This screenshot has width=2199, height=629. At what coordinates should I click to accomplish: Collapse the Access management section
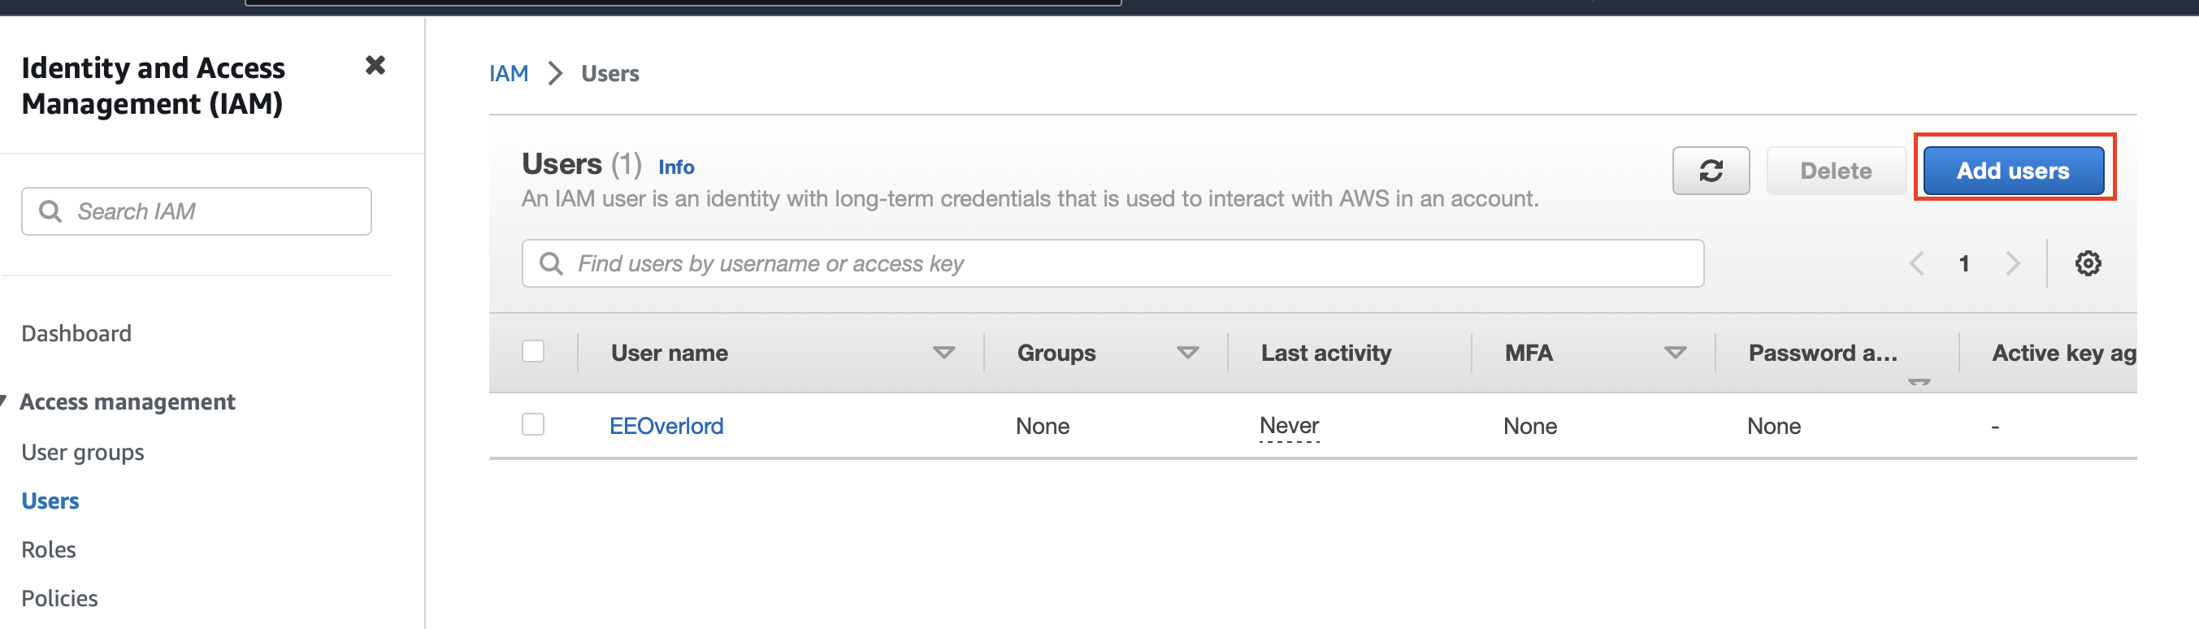5,401
